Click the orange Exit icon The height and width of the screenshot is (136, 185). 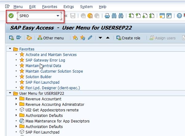(x=90, y=16)
